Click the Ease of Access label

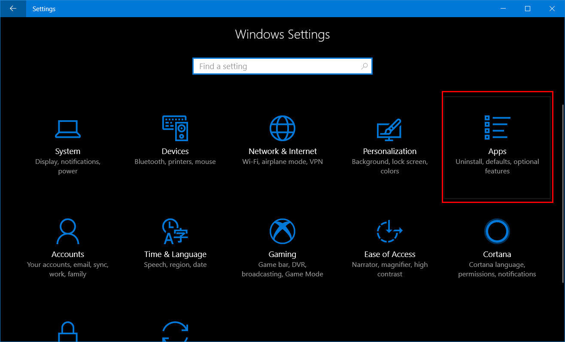(x=390, y=254)
